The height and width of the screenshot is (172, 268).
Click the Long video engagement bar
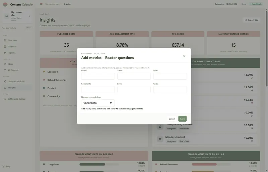[99, 164]
